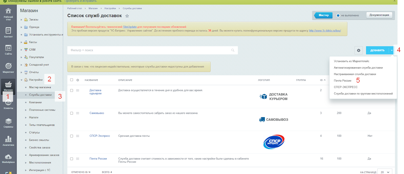Choose СПСР-ЭКСПРЕСС in the add menu
Viewport: 404px width, 174px height.
(346, 87)
